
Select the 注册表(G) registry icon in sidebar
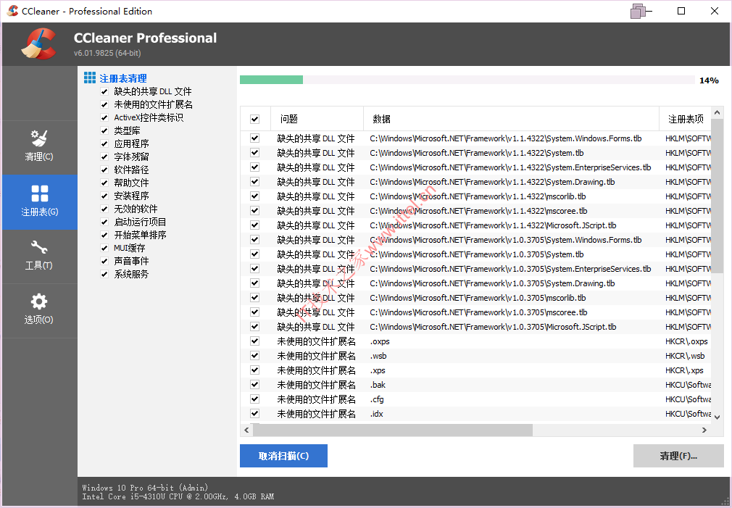39,202
